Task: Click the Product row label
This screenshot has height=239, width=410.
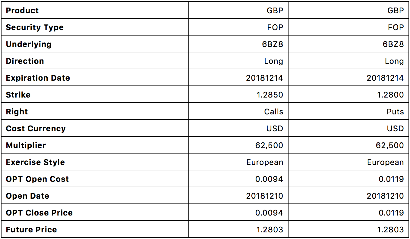Action: click(x=22, y=11)
